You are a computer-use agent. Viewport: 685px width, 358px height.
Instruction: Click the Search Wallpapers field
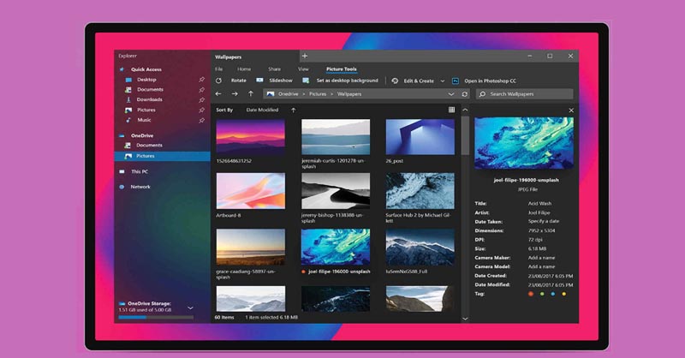point(524,94)
